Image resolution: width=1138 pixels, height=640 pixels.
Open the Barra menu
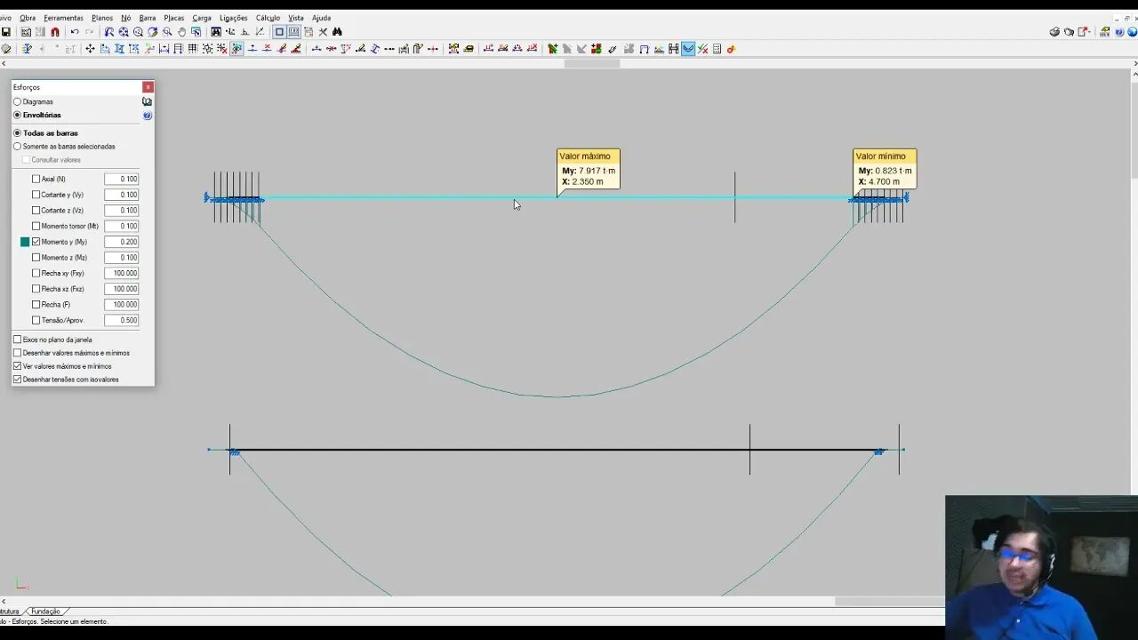point(148,18)
